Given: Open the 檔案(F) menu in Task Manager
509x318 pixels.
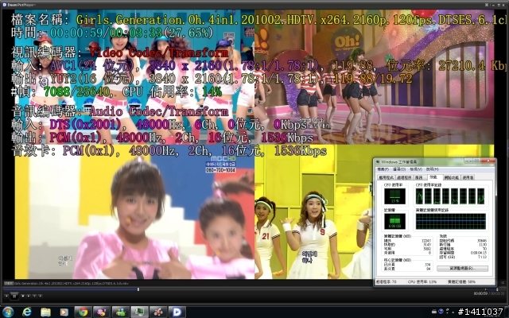Looking at the screenshot, I should pyautogui.click(x=383, y=169).
